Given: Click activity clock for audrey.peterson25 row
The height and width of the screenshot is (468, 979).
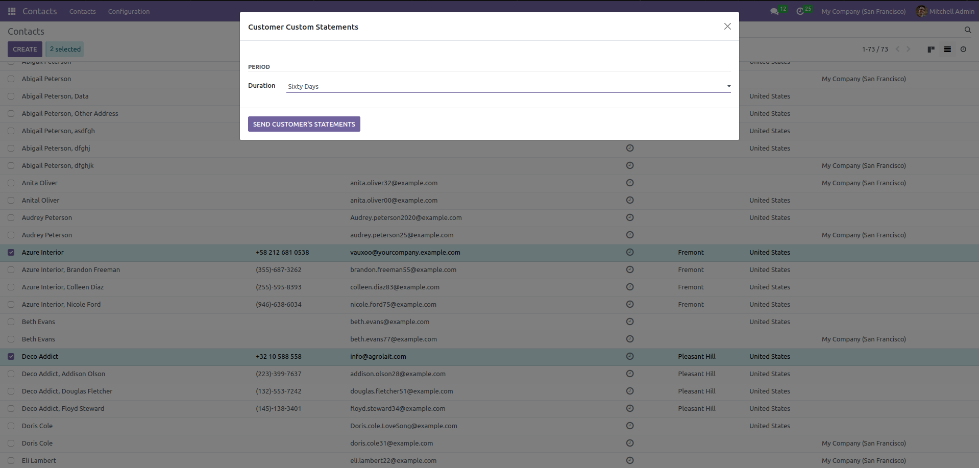Looking at the screenshot, I should 630,235.
